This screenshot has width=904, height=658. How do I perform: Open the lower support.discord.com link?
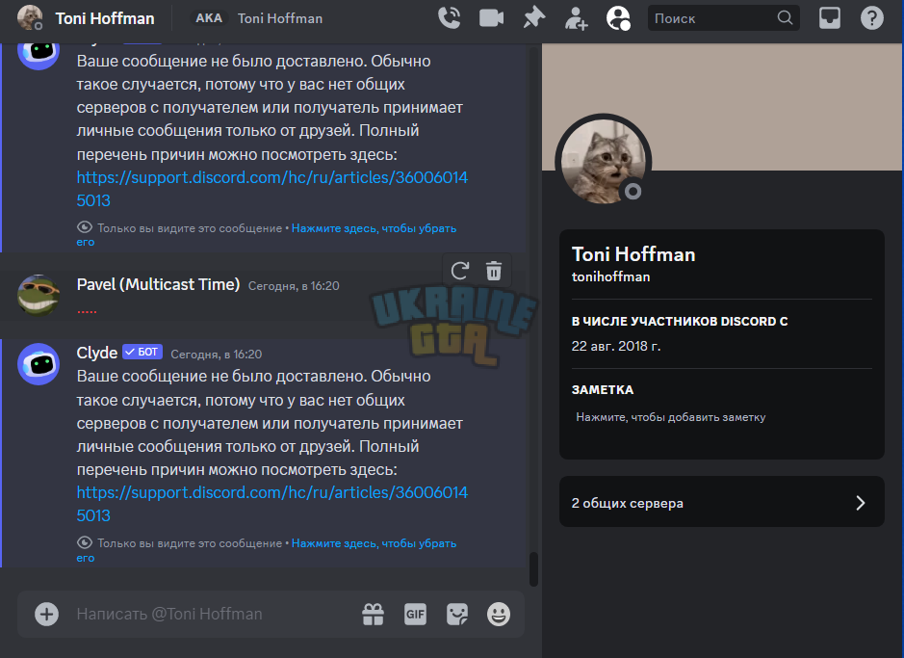(x=272, y=504)
